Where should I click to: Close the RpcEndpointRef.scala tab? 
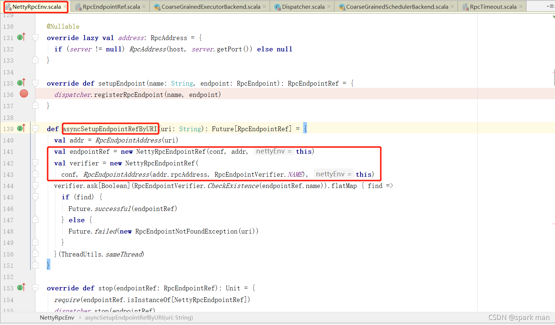pos(144,7)
